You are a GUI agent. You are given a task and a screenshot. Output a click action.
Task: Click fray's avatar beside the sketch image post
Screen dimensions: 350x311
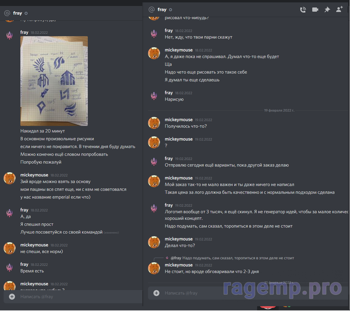[x=10, y=36]
